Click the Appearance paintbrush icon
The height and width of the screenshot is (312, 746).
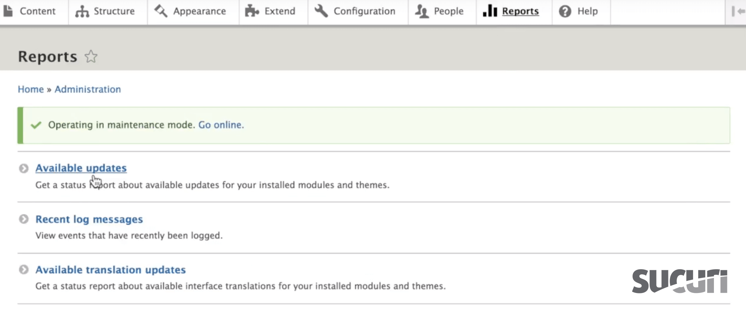click(161, 11)
